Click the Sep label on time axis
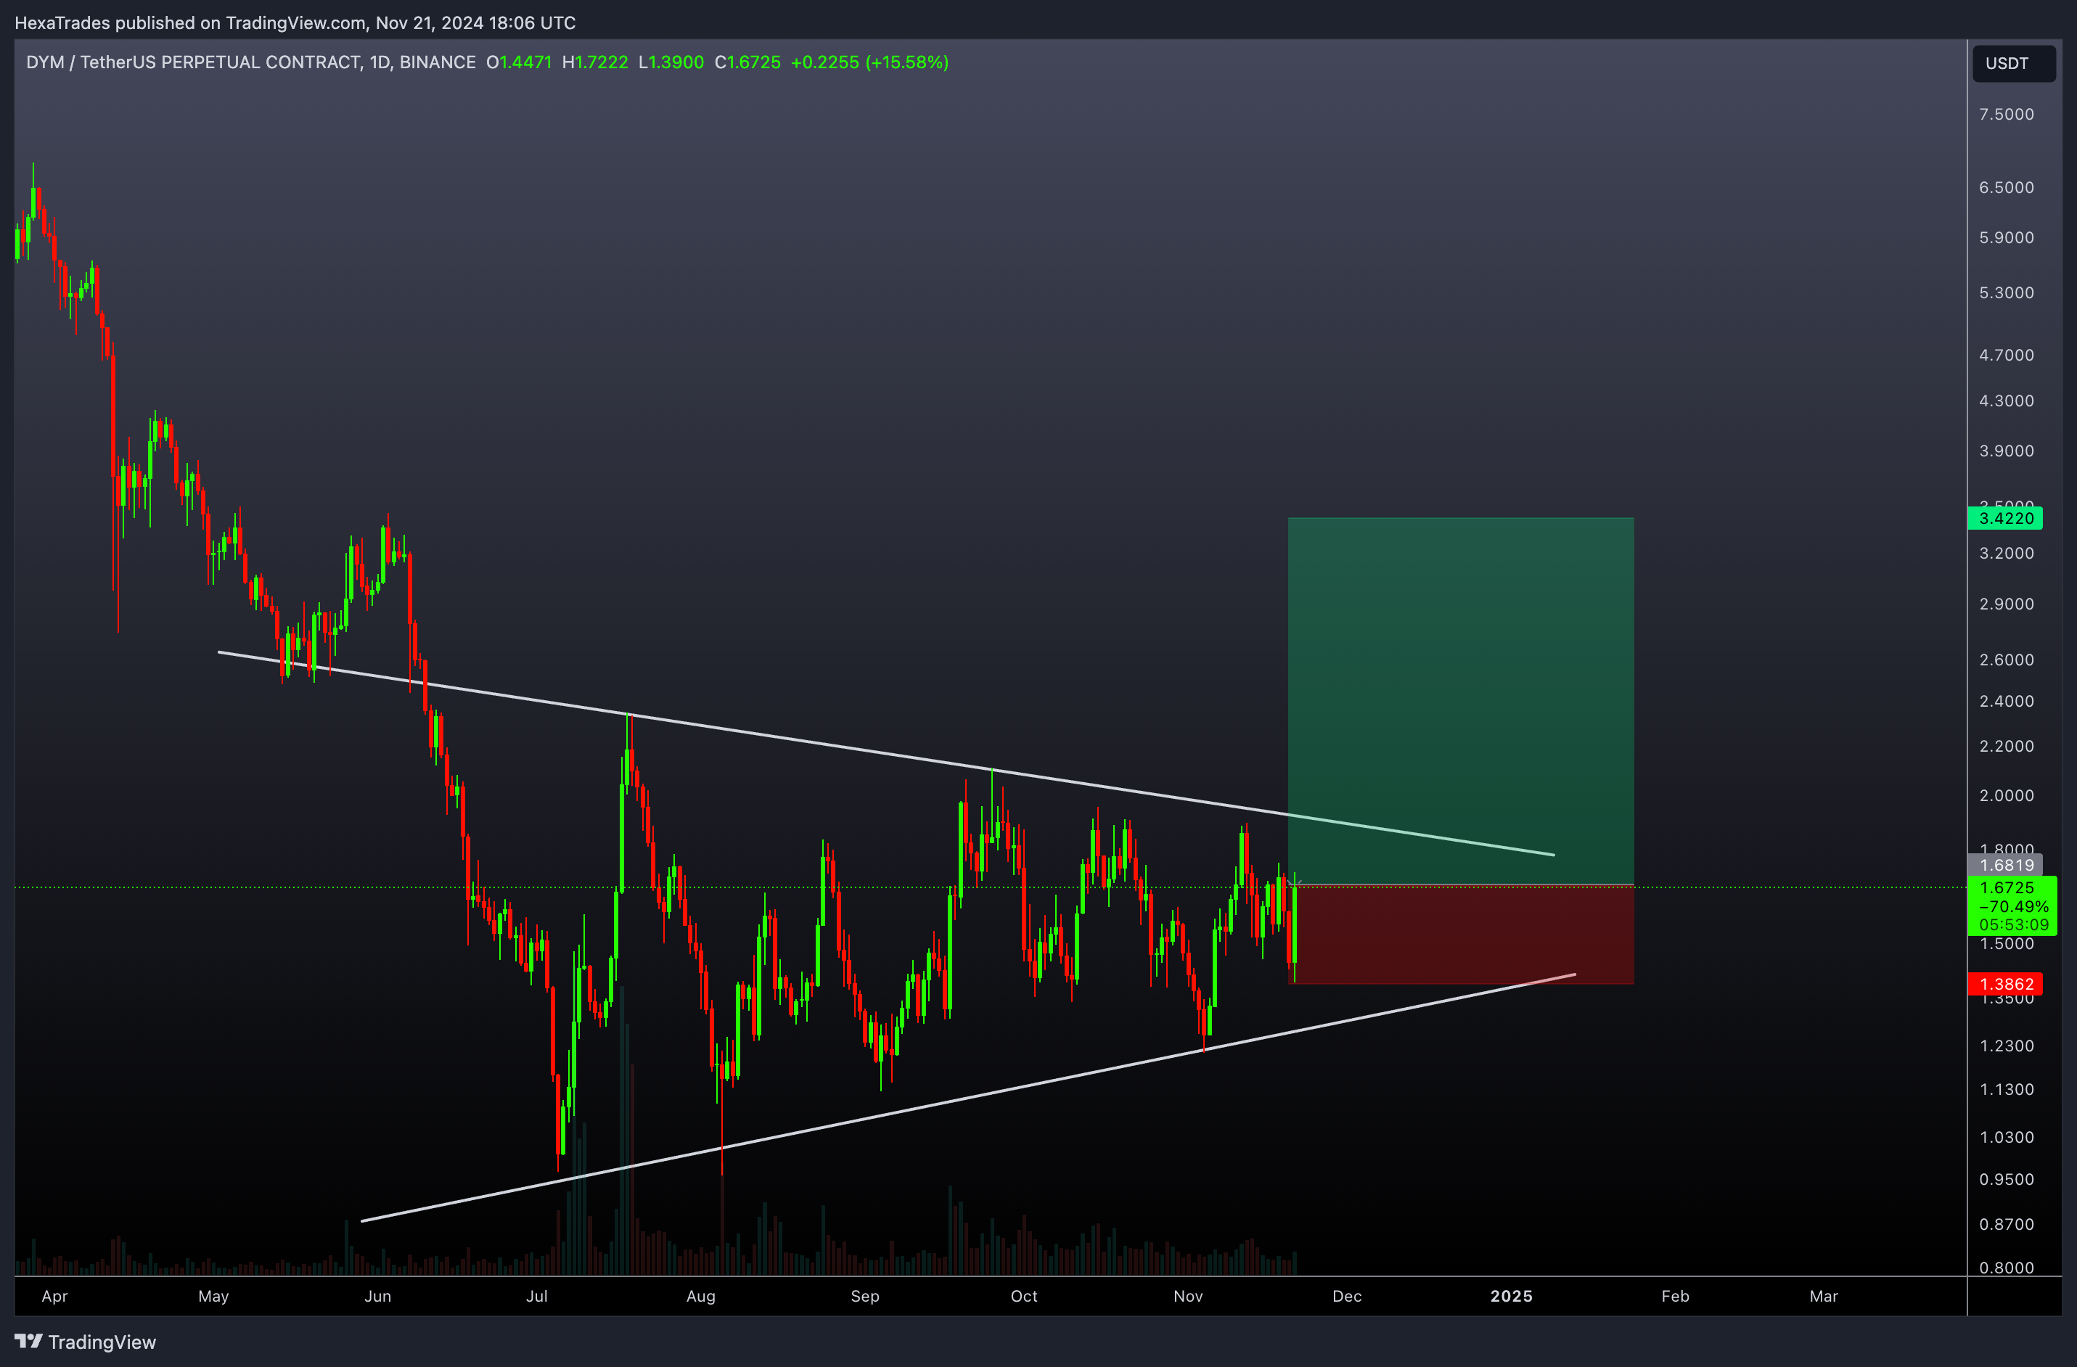Image resolution: width=2077 pixels, height=1367 pixels. [865, 1295]
